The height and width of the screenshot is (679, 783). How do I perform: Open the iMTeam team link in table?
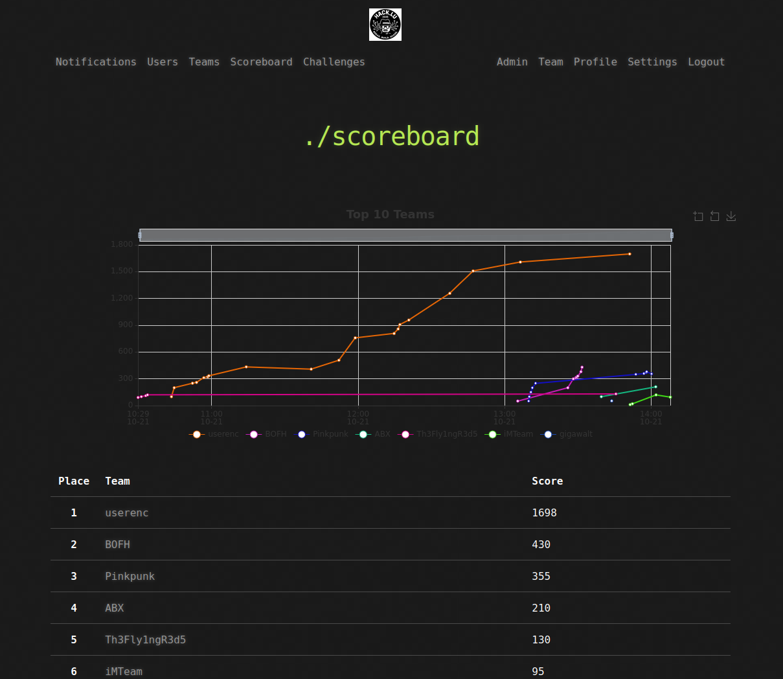pyautogui.click(x=124, y=671)
